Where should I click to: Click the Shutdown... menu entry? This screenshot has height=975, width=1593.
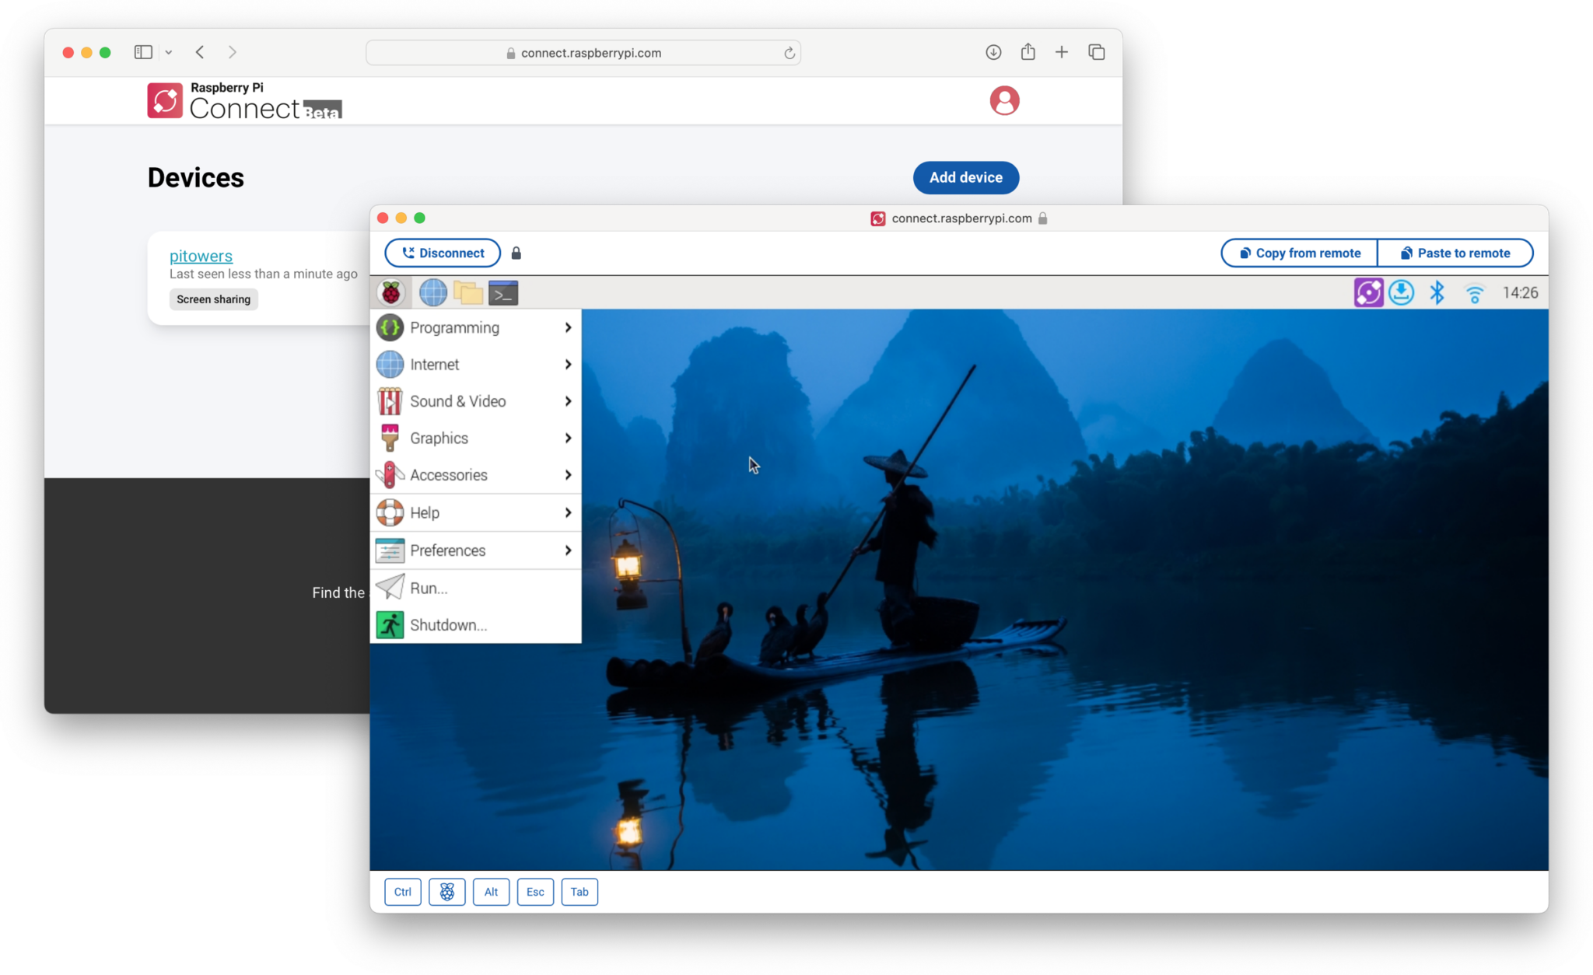[449, 624]
